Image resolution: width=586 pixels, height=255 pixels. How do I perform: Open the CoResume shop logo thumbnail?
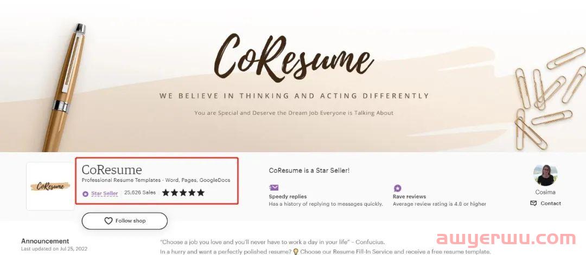[50, 186]
